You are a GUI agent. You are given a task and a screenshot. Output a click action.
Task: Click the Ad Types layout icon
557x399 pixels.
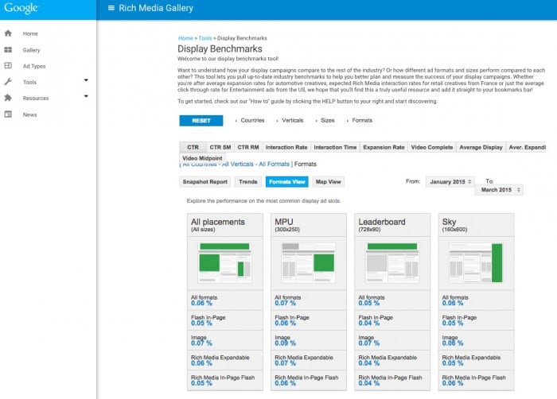[x=8, y=66]
